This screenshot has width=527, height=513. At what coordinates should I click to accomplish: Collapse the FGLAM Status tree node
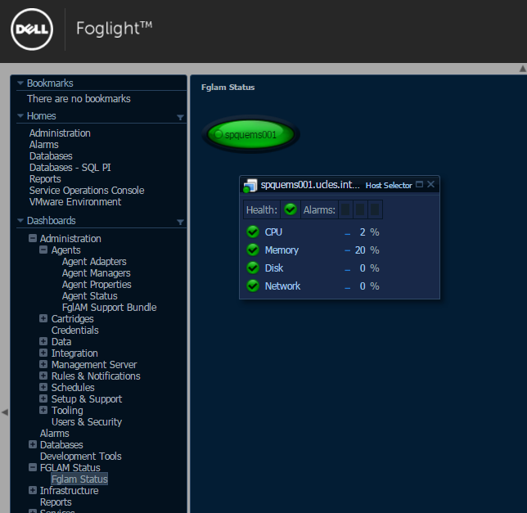point(33,467)
